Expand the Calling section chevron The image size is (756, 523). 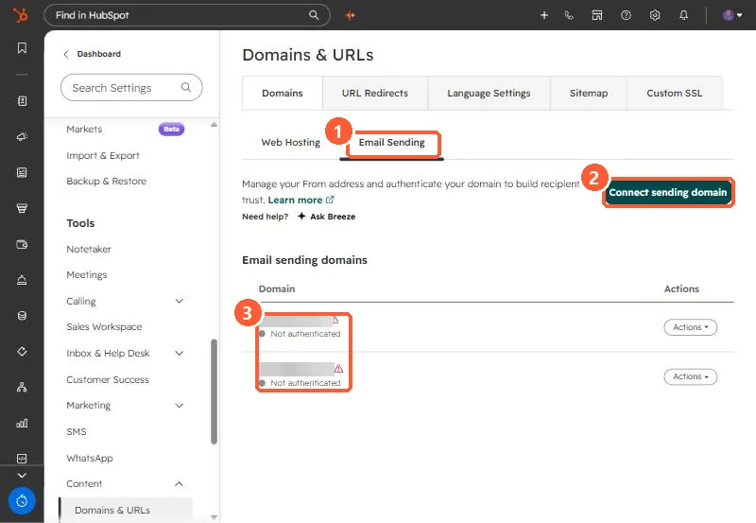pyautogui.click(x=179, y=301)
